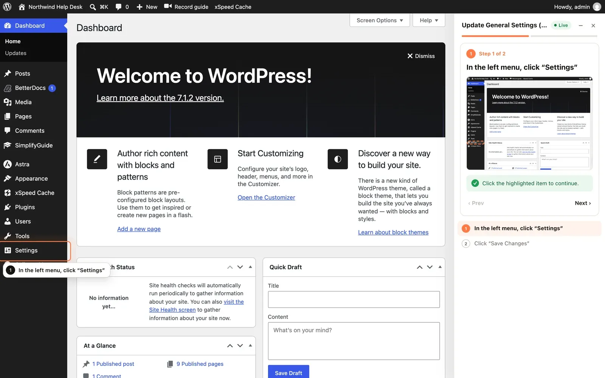Open the New content menu in admin bar
Image resolution: width=605 pixels, height=378 pixels.
147,7
